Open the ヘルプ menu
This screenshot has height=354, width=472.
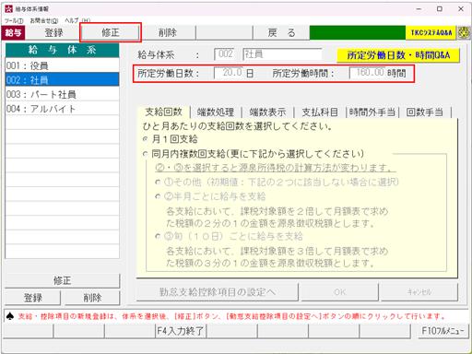coord(77,20)
